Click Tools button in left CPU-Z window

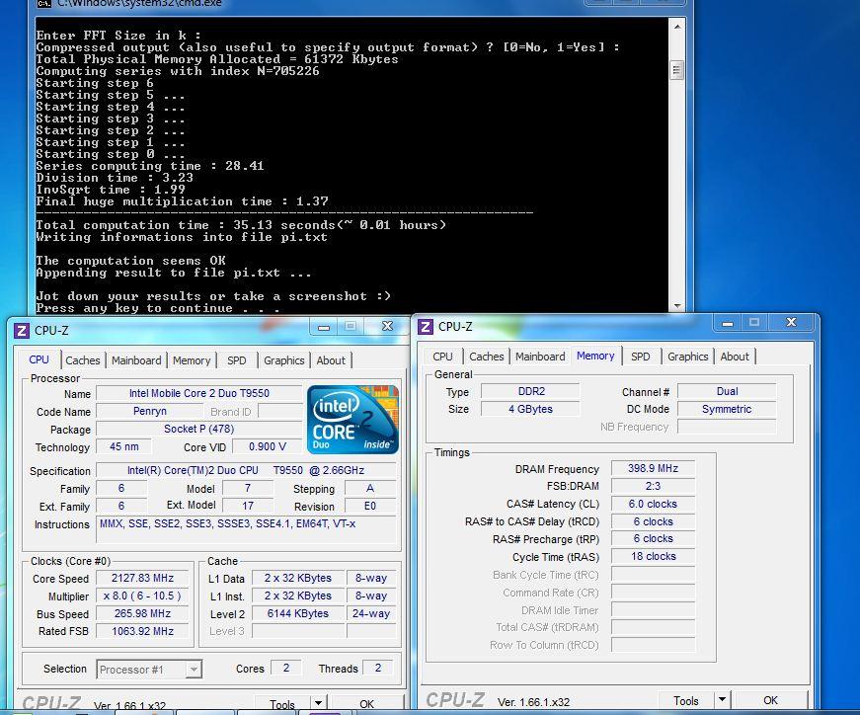click(282, 703)
